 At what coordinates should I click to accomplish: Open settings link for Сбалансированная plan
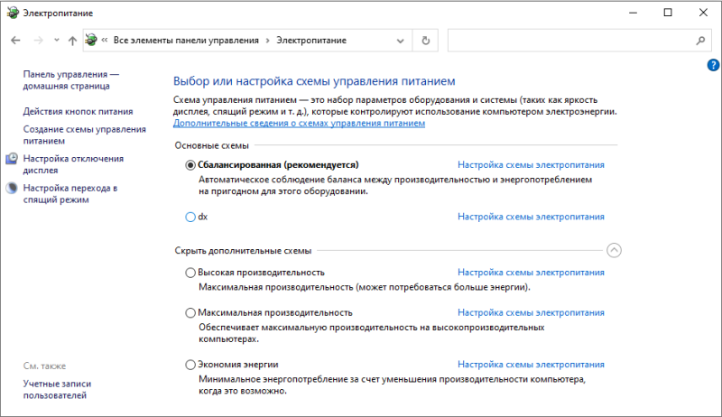click(531, 165)
